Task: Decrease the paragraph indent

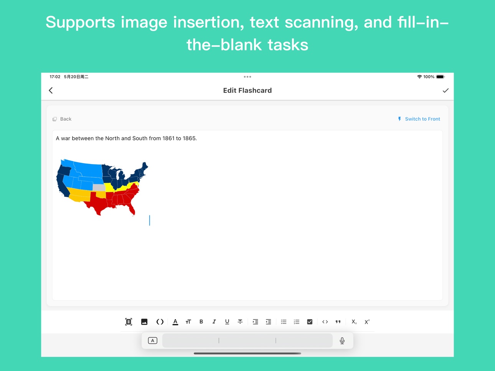Action: pos(269,322)
